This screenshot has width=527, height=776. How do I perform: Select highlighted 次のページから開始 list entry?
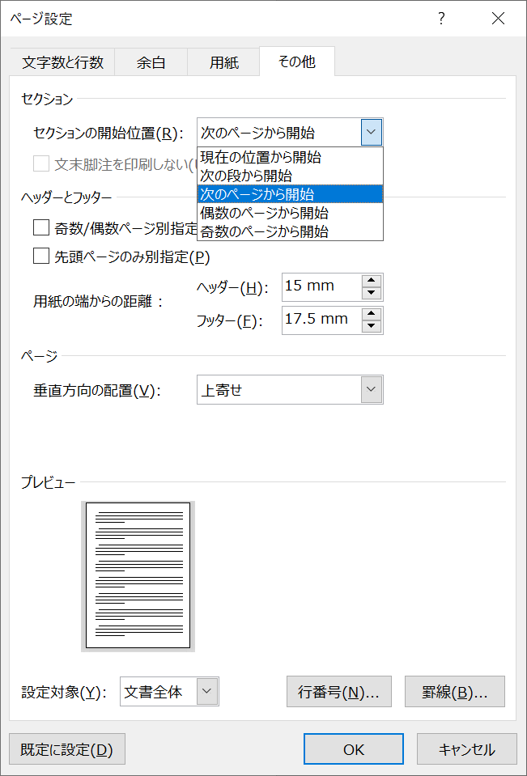291,194
